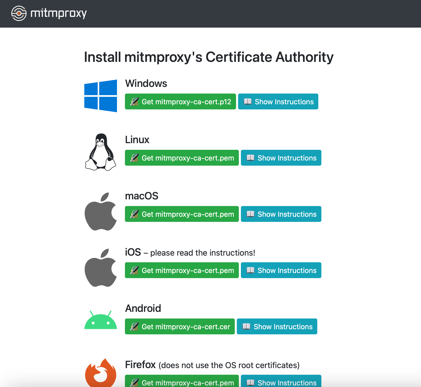
Task: Get the Firefox mitmproxy-ca-cert.pem certificate
Action: click(x=182, y=382)
